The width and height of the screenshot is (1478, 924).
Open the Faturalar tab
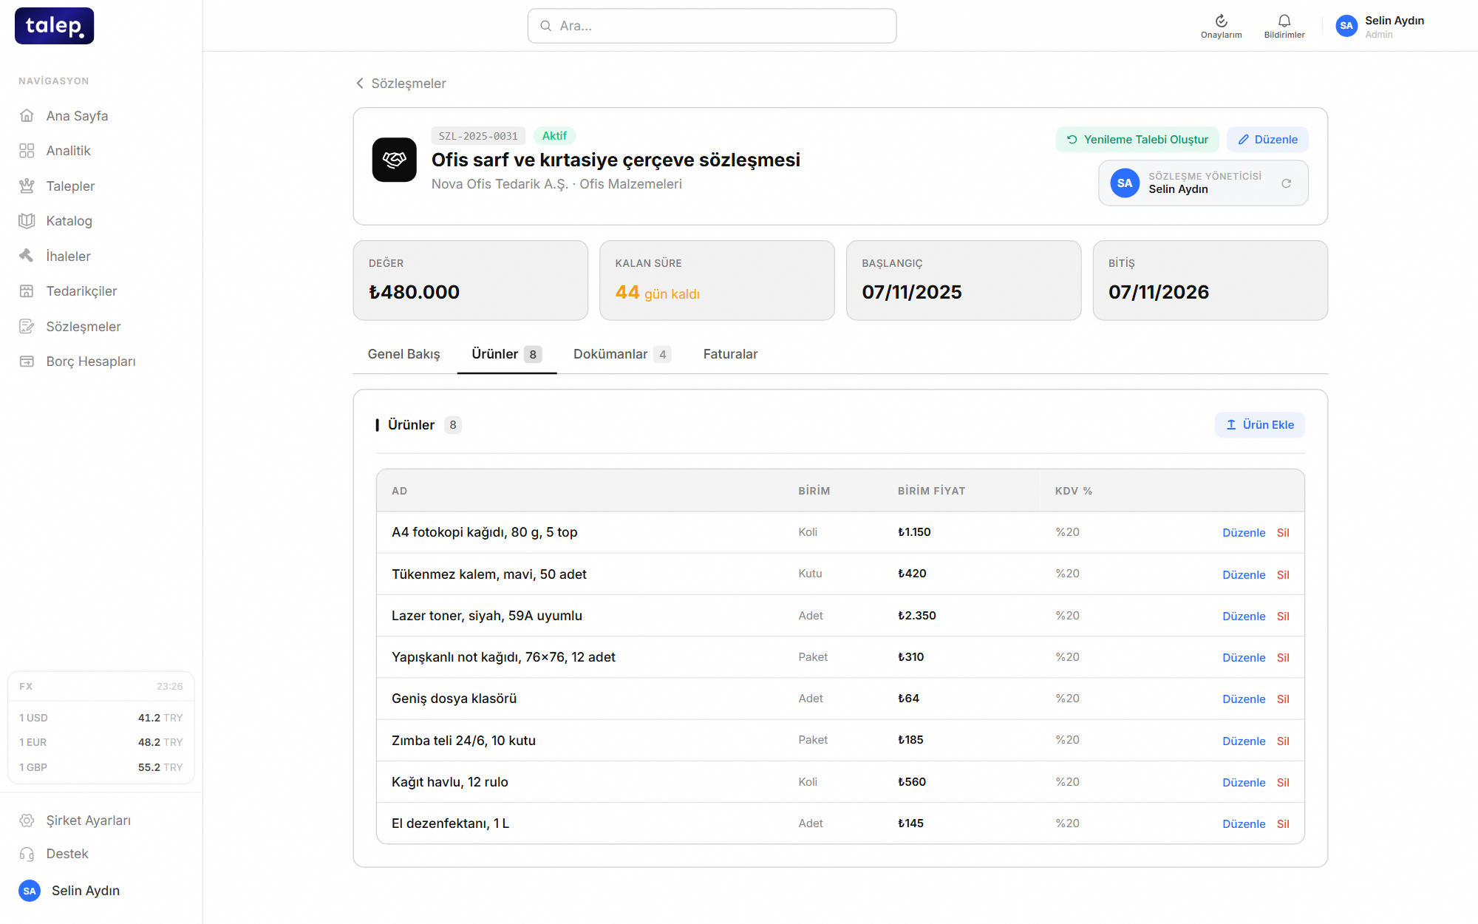[x=730, y=354]
